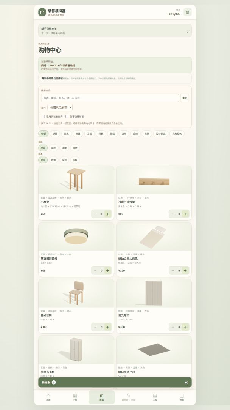The image size is (230, 410).
Task: Open 遮光布帘 curtain image
Action: [154, 293]
